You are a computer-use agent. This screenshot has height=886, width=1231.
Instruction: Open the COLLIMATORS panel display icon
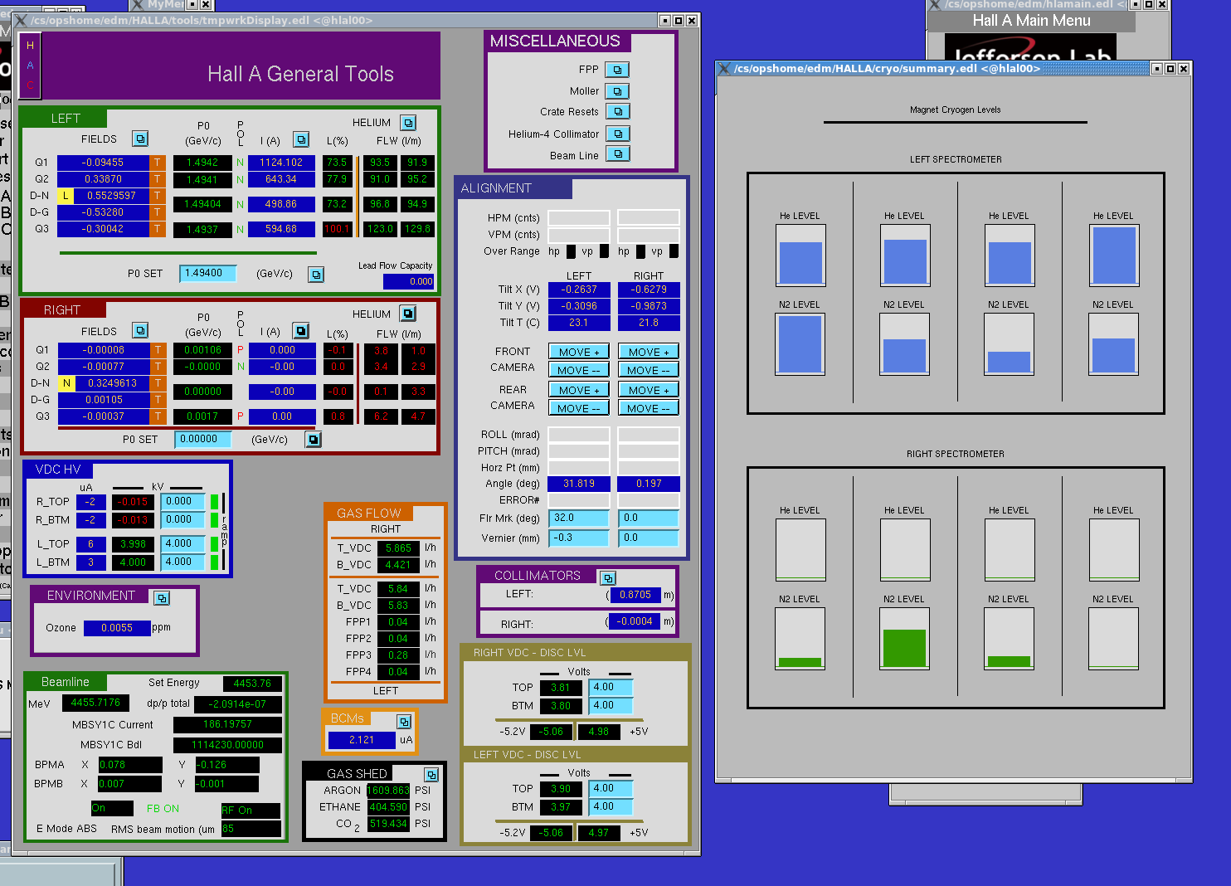(608, 577)
